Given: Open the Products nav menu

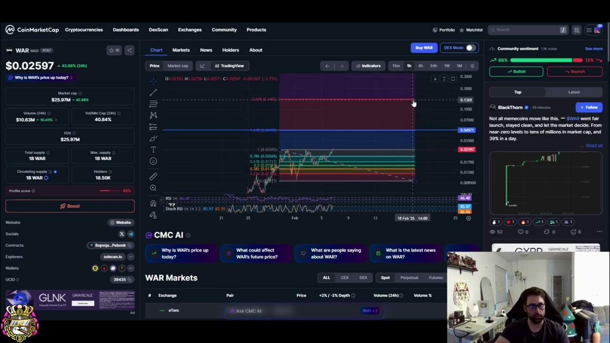Looking at the screenshot, I should tap(256, 30).
